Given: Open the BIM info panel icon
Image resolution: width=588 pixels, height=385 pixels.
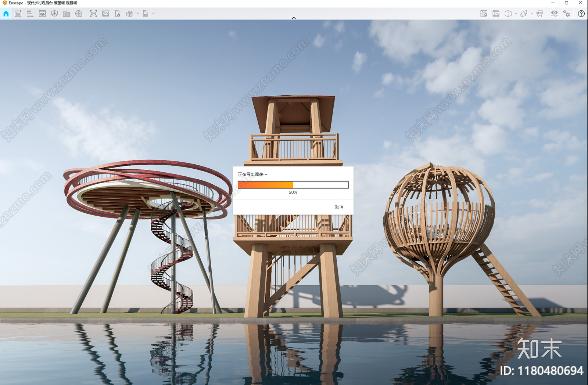Looking at the screenshot, I should coord(30,14).
